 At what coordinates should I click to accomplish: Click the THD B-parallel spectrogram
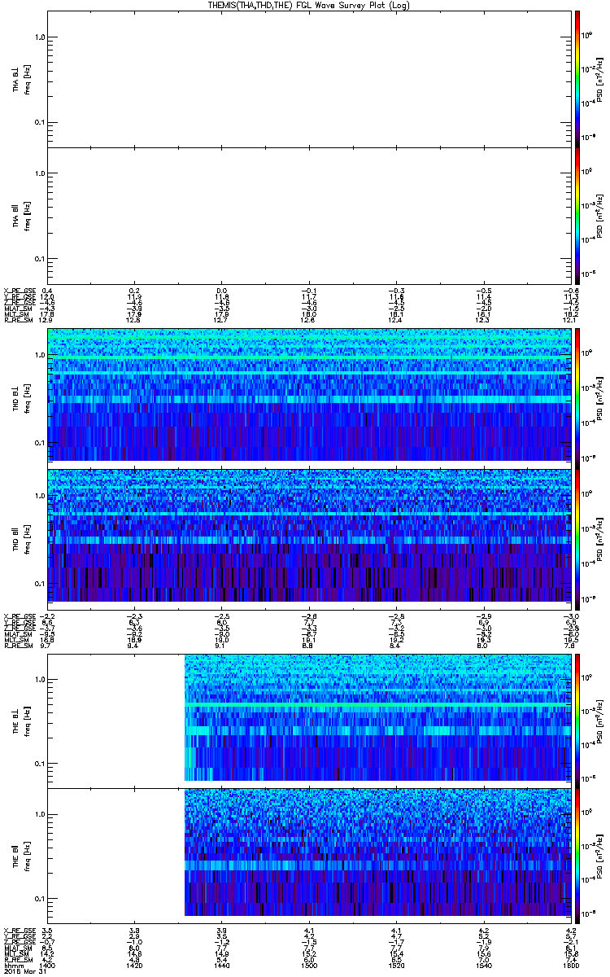coord(309,535)
